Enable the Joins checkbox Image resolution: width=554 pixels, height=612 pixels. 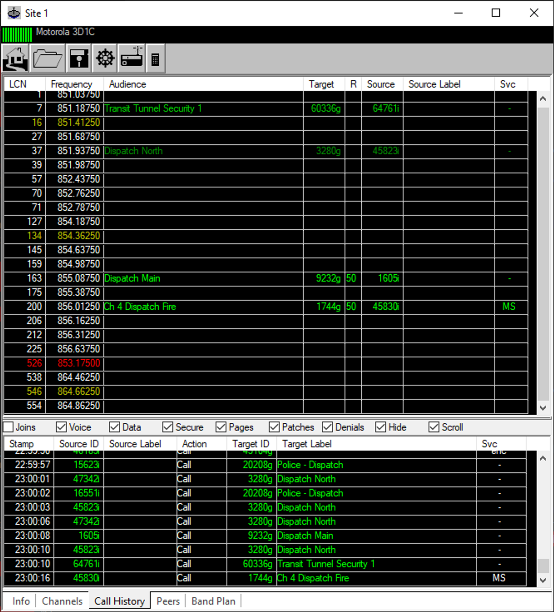click(8, 427)
